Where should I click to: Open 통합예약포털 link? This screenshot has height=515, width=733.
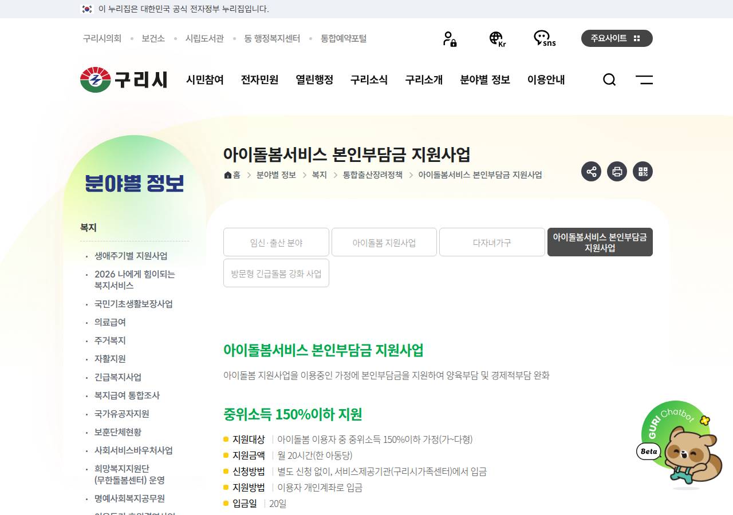344,38
